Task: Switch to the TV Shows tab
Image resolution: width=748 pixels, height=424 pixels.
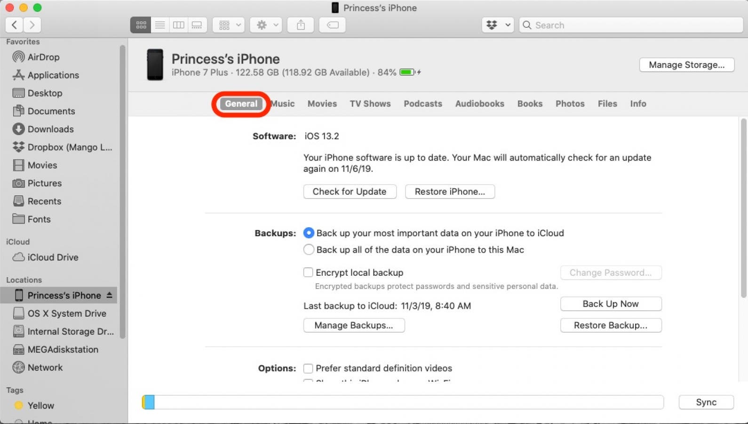Action: [370, 104]
